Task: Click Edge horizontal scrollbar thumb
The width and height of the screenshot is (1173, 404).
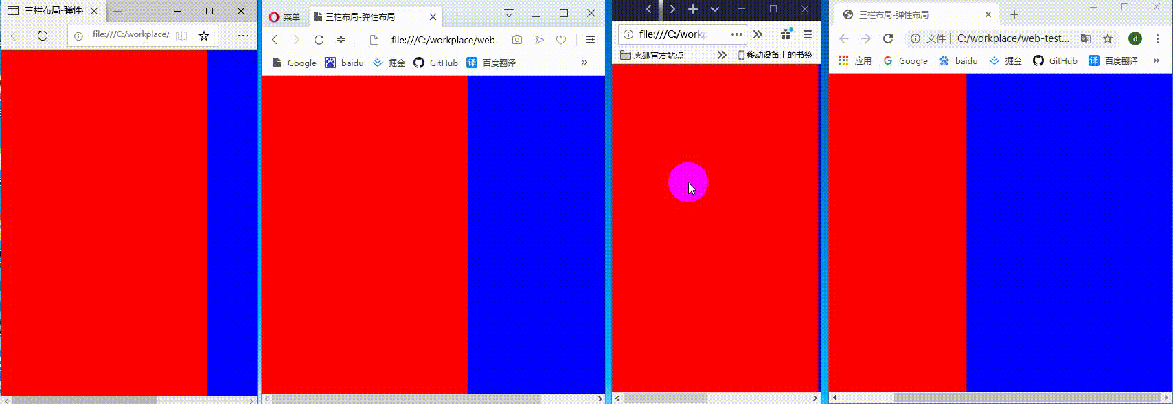Action: pyautogui.click(x=83, y=400)
